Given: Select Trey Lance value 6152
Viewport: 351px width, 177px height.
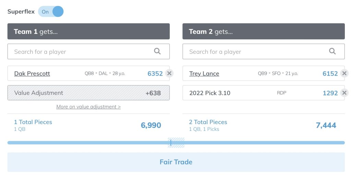Looking at the screenshot, I should [330, 73].
